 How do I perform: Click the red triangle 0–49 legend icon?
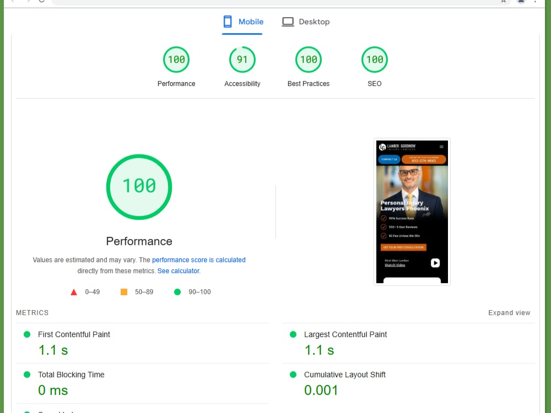point(74,292)
